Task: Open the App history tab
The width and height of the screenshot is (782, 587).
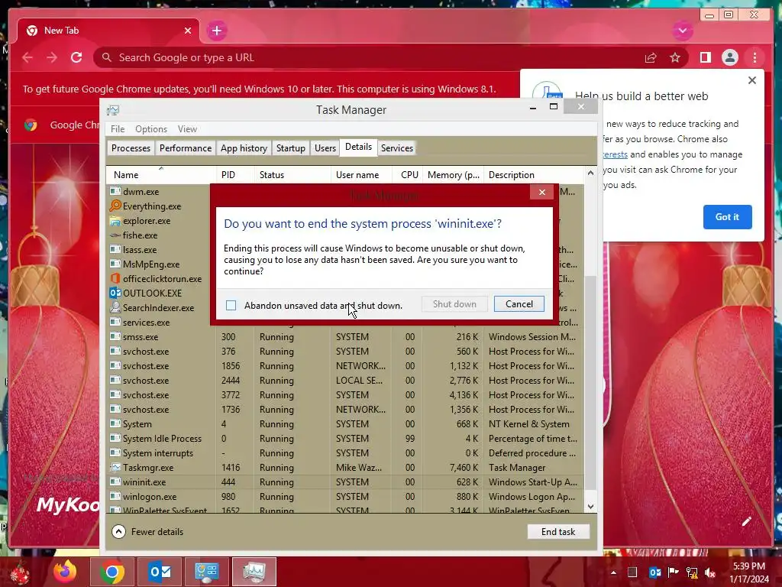Action: (x=244, y=148)
